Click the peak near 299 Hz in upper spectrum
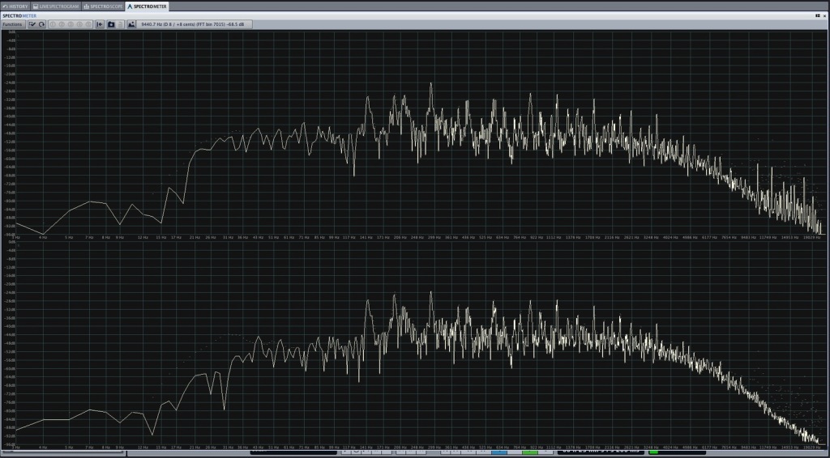Viewport: 830px width, 458px height. 431,84
